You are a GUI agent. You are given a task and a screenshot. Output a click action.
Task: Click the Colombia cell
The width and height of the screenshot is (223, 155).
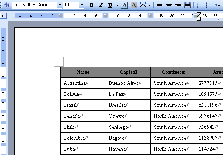(83, 138)
